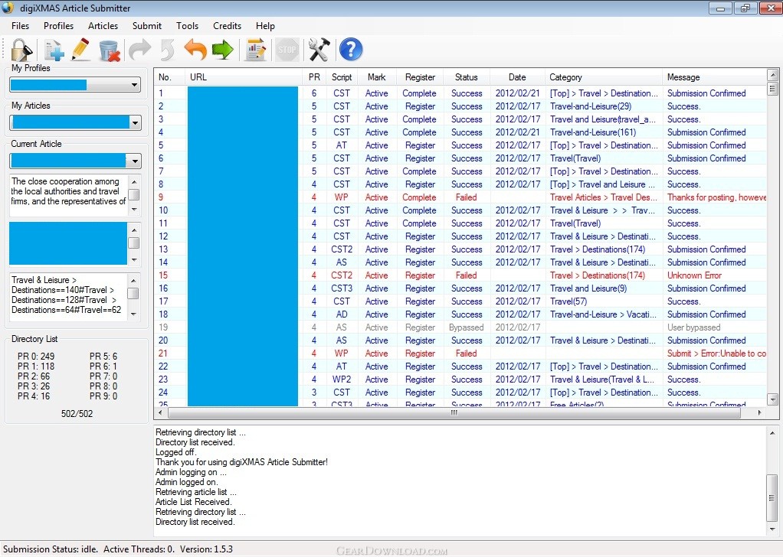Open the Credits menu
The width and height of the screenshot is (783, 557).
click(x=228, y=26)
